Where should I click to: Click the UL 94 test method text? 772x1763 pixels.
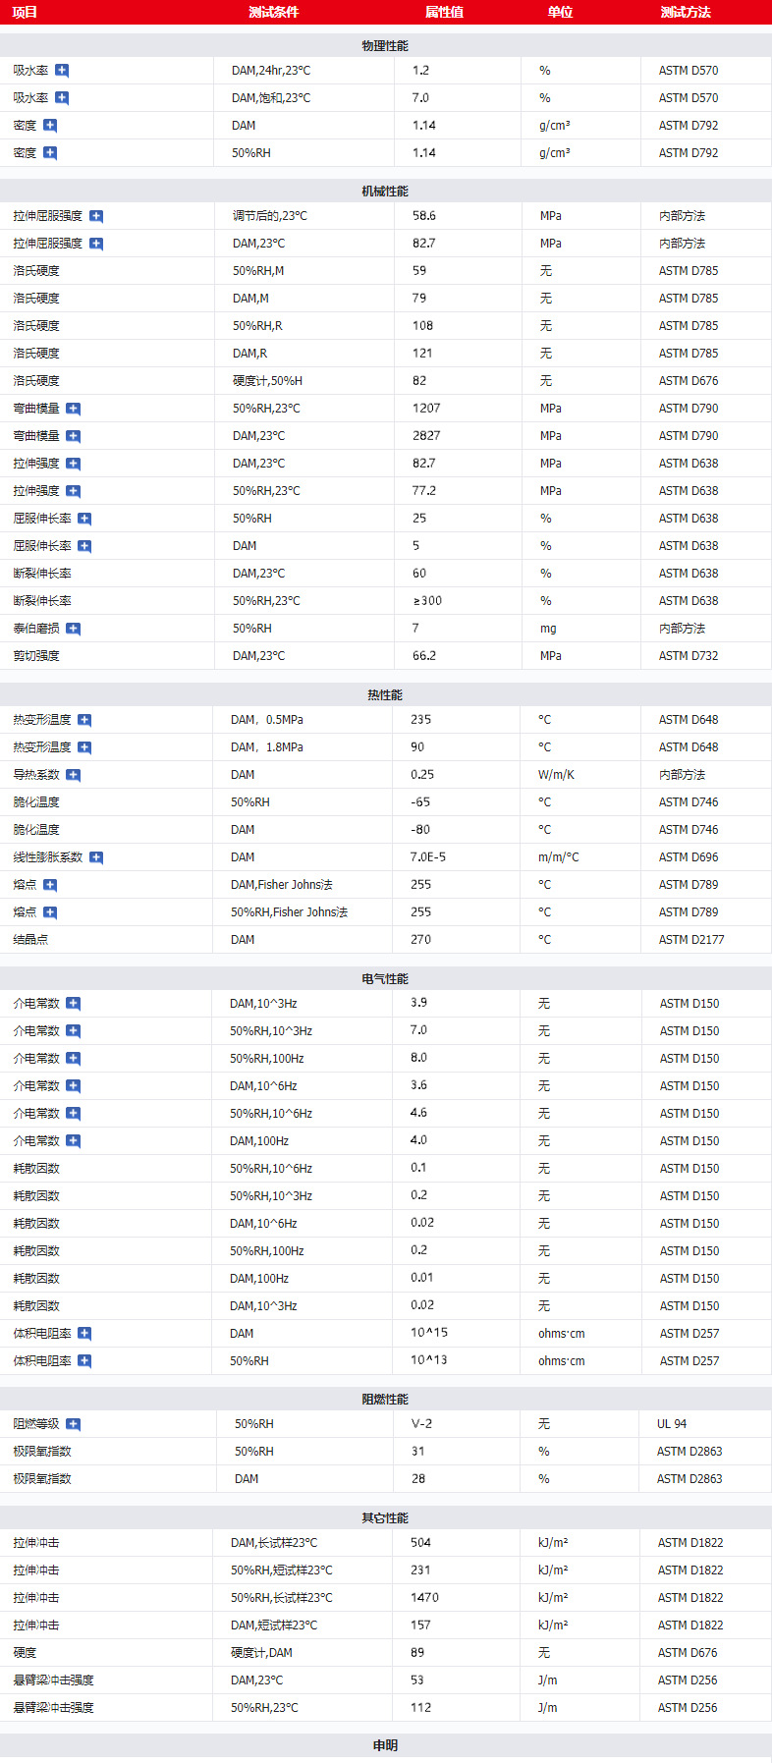click(672, 1424)
